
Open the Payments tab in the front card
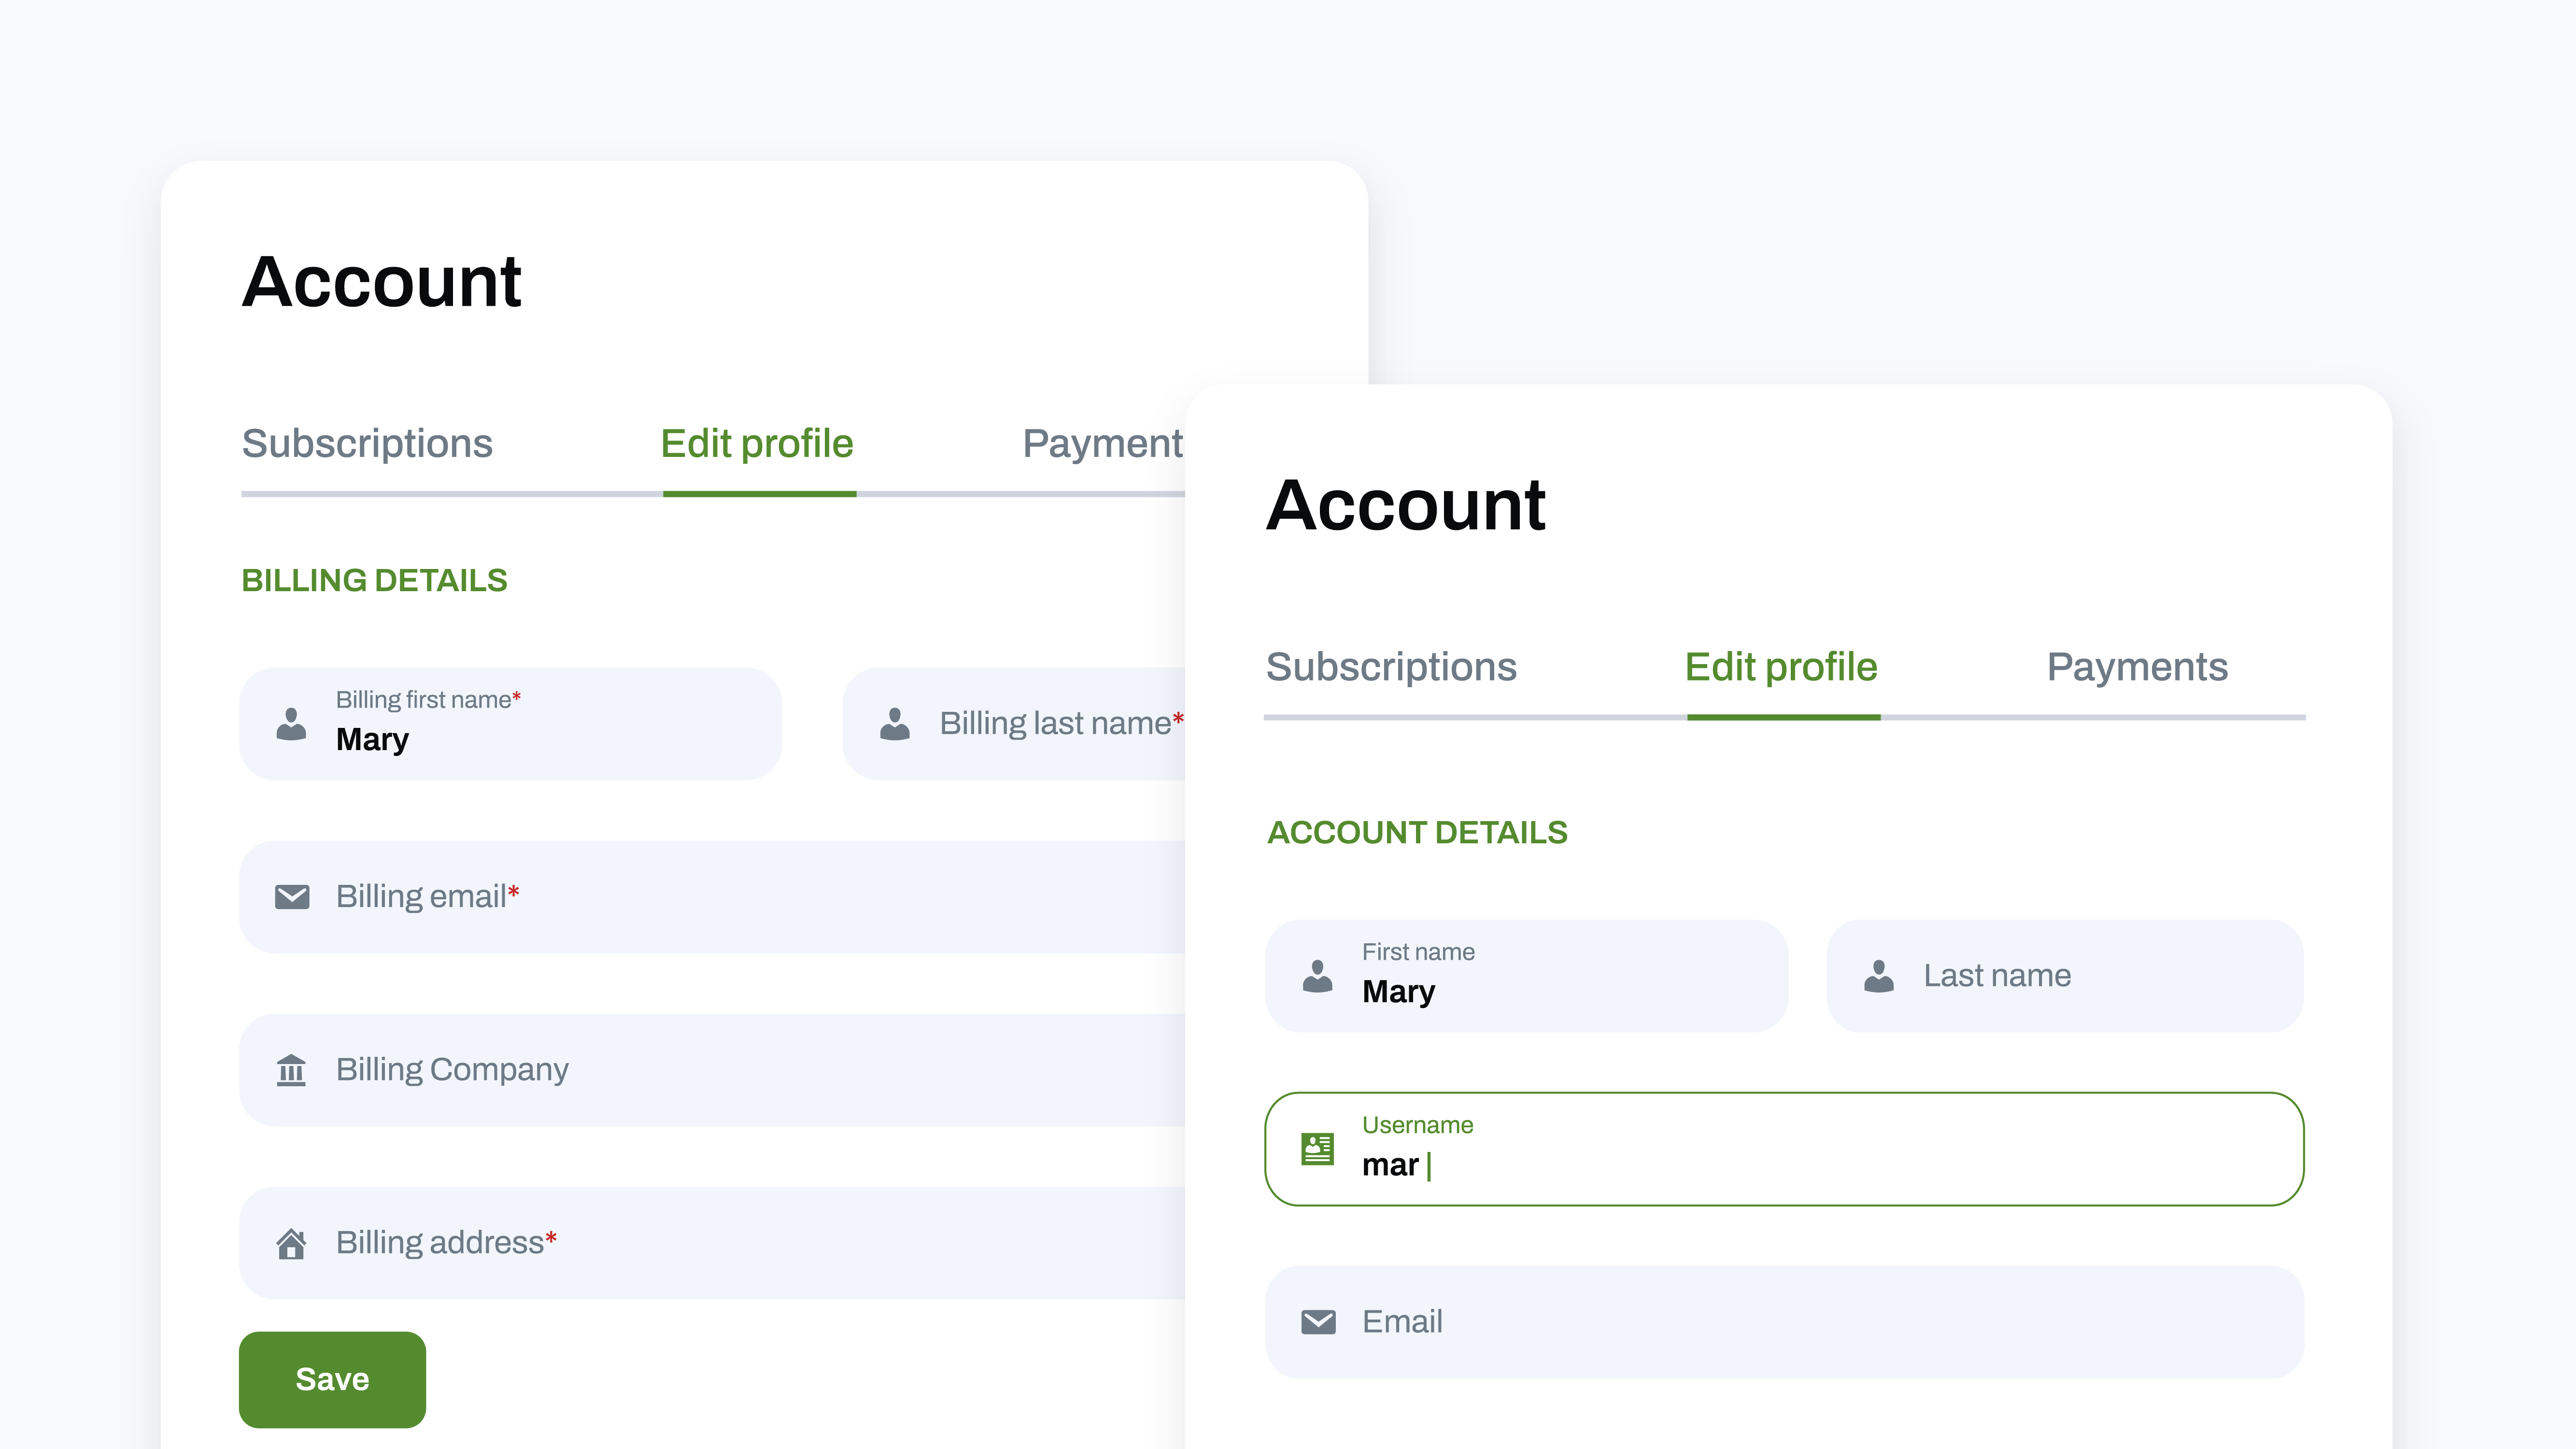2137,667
